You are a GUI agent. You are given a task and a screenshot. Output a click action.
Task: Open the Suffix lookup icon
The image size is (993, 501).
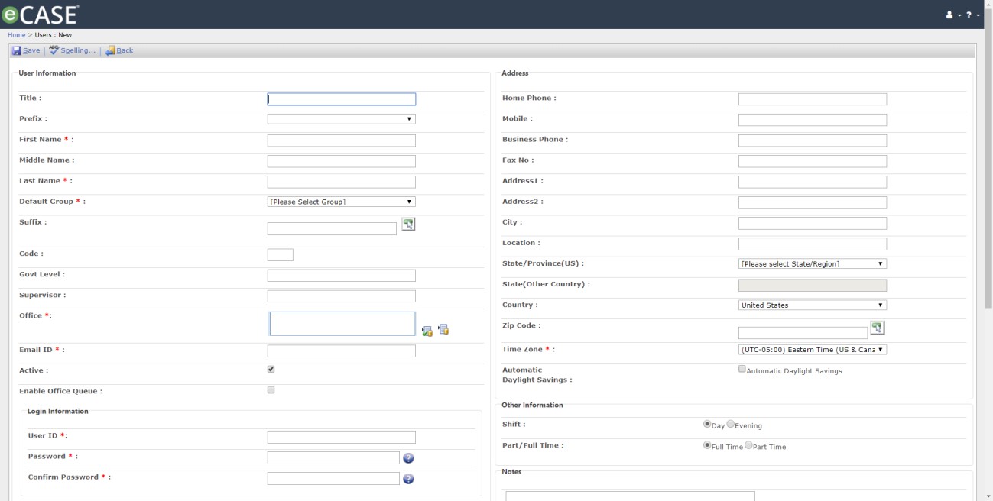408,225
